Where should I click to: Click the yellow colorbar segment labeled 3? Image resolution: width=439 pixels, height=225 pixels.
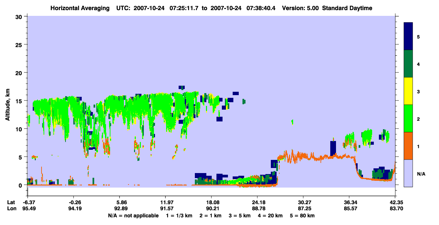[408, 91]
